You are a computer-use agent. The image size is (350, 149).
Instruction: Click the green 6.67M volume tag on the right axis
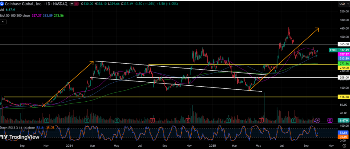343,120
